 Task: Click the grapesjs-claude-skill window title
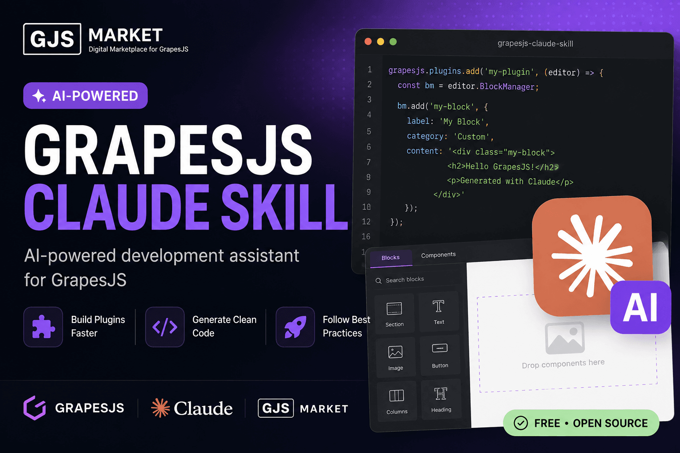(535, 44)
